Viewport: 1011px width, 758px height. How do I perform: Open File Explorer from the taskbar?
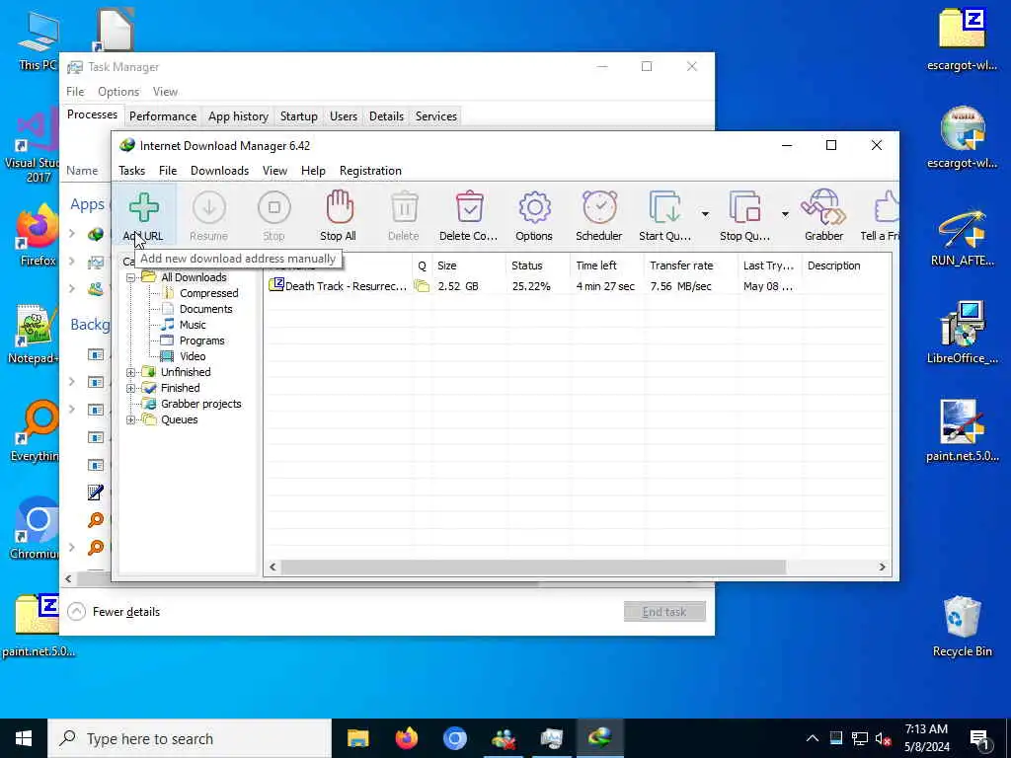(357, 738)
